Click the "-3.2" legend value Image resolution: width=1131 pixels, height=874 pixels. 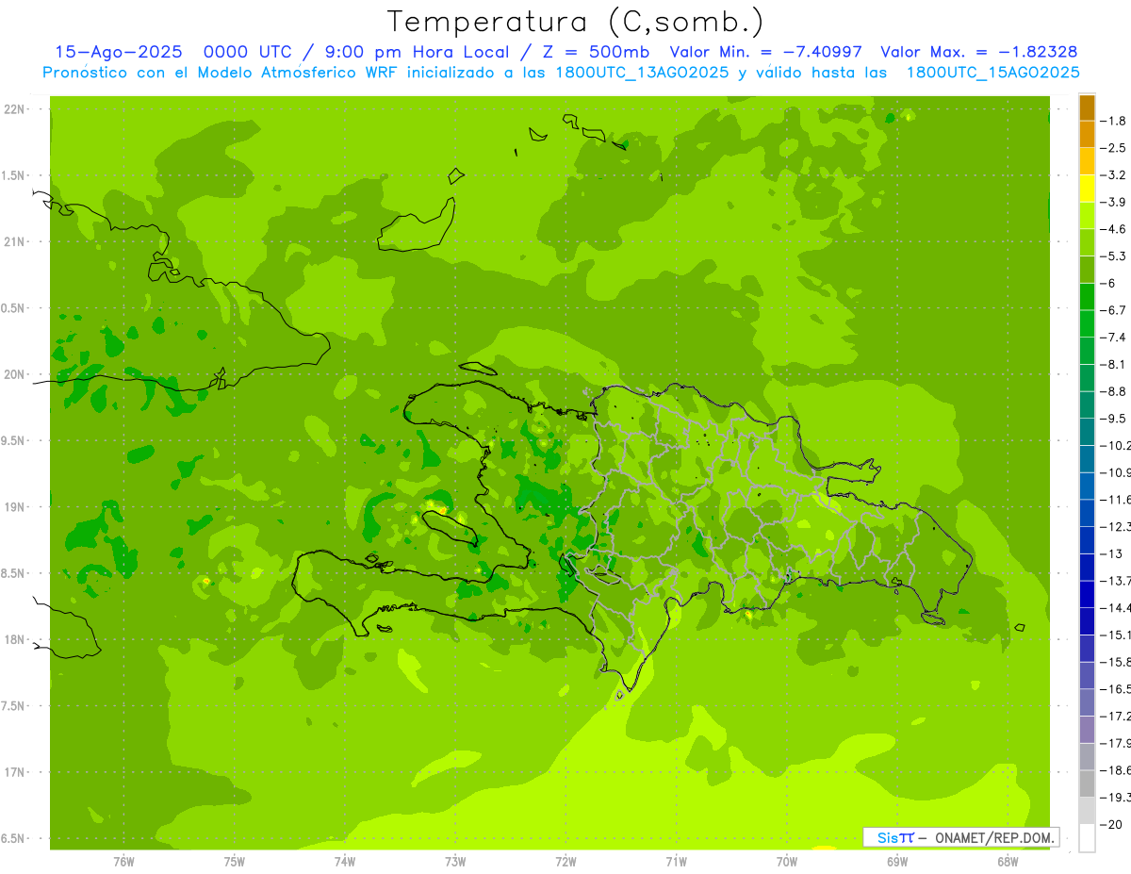1113,175
